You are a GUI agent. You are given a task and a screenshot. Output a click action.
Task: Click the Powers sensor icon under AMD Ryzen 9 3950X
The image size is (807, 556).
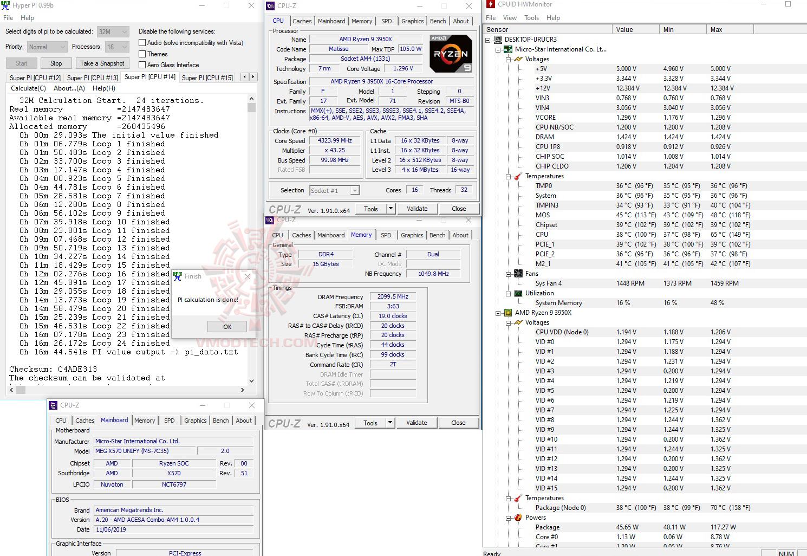(x=518, y=517)
